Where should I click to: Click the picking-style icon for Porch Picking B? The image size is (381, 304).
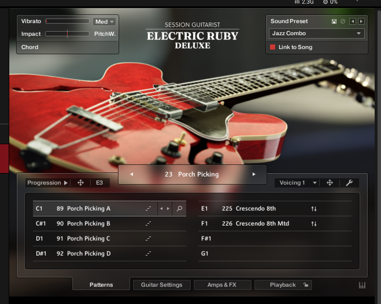click(148, 224)
